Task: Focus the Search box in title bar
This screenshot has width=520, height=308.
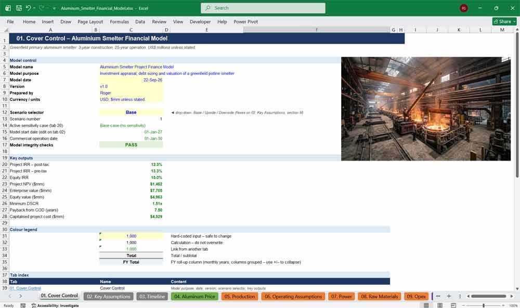Action: (263, 8)
